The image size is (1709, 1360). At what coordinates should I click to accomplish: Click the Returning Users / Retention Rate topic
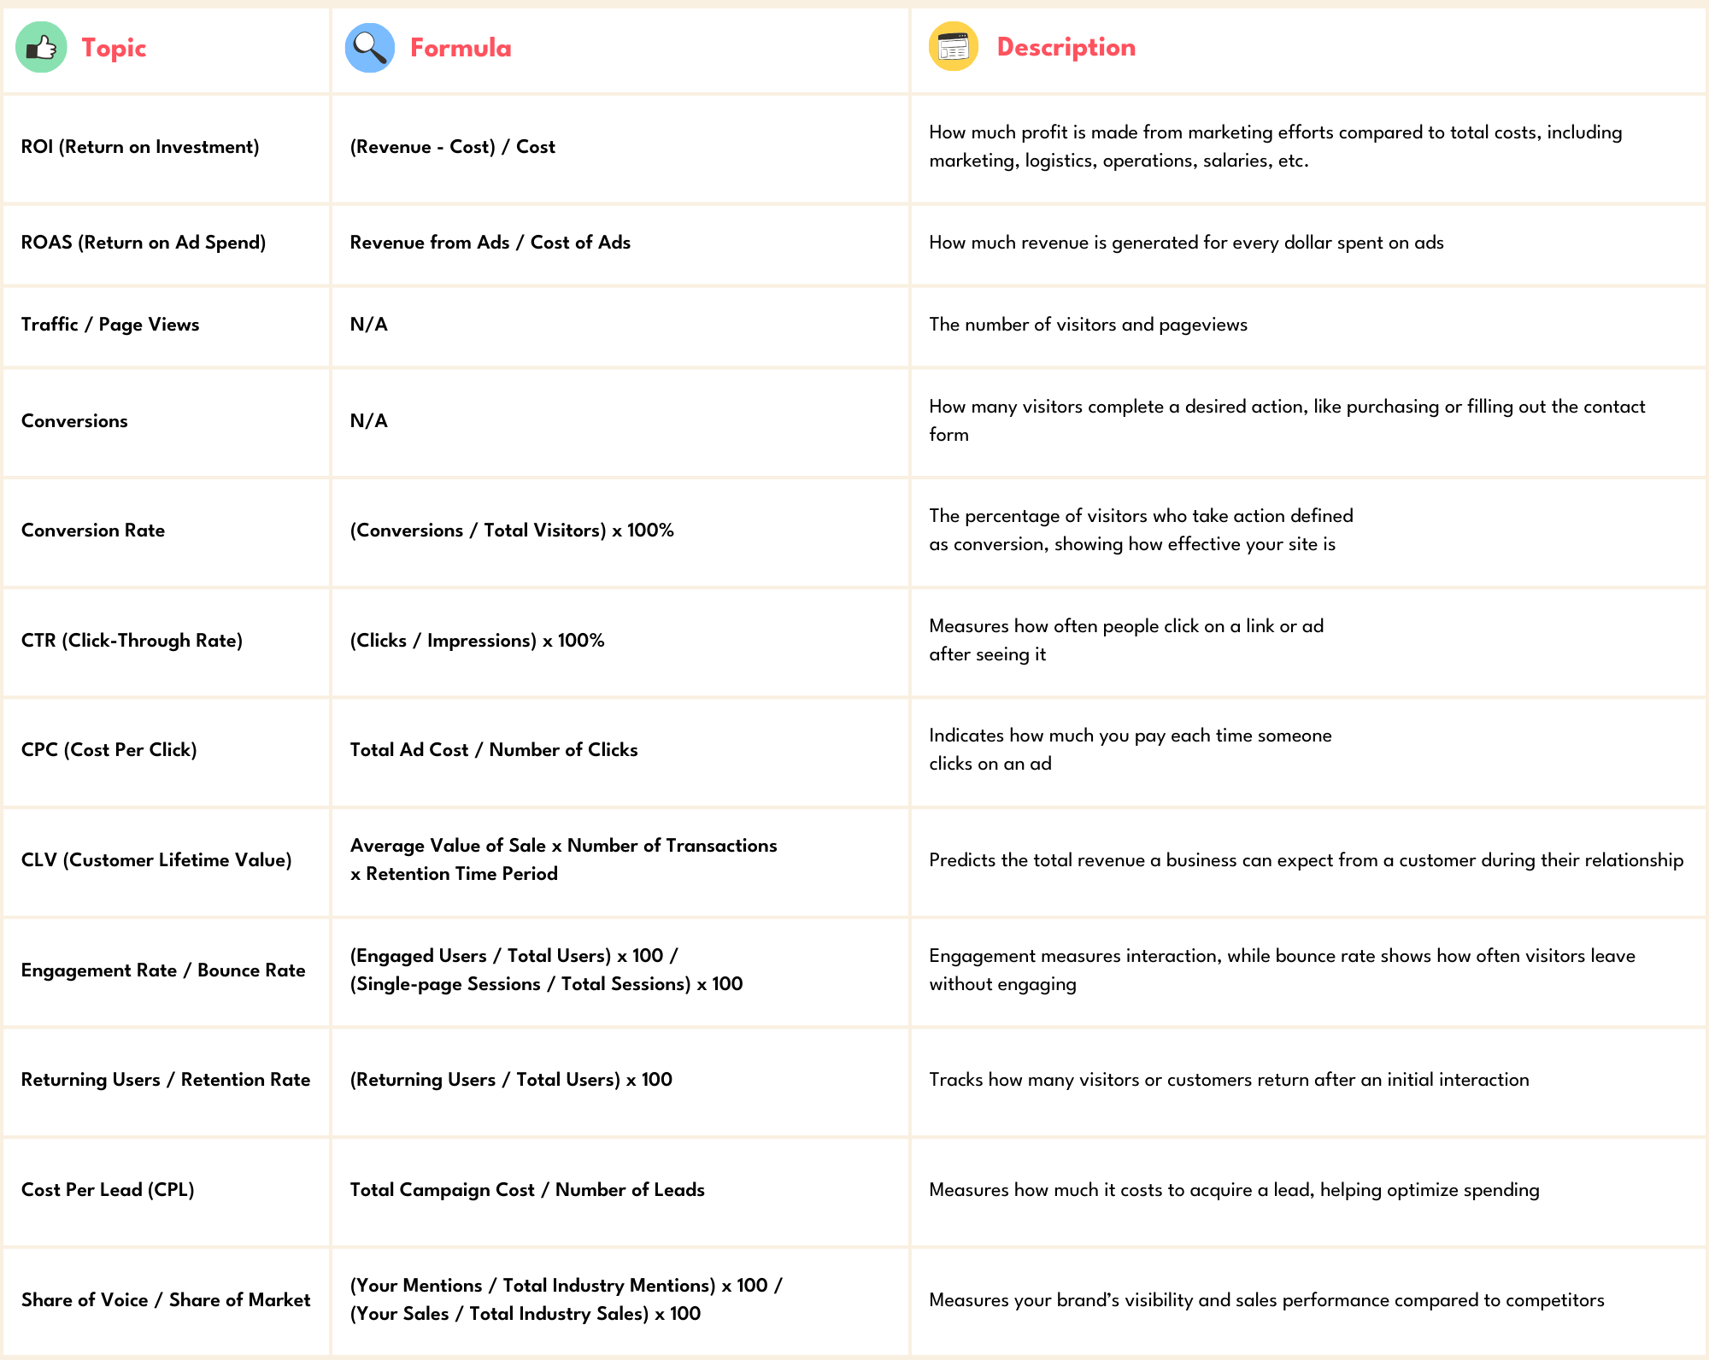tap(166, 1080)
